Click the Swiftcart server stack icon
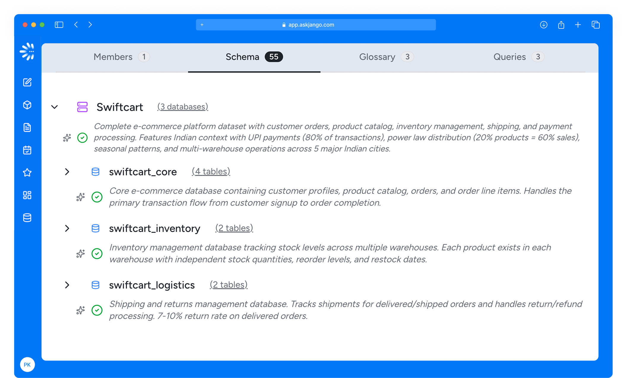Viewport: 627px width, 378px height. pyautogui.click(x=82, y=107)
